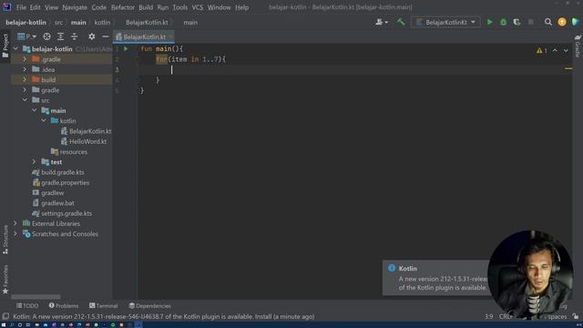Open the Terminal tool window
The image size is (583, 328).
(x=103, y=306)
